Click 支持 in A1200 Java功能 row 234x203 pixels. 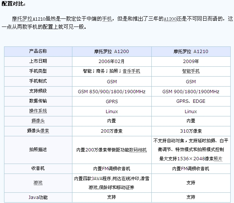[x=111, y=197]
